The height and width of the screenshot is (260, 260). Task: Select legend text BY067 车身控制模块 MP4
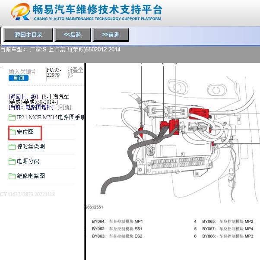click(228, 229)
